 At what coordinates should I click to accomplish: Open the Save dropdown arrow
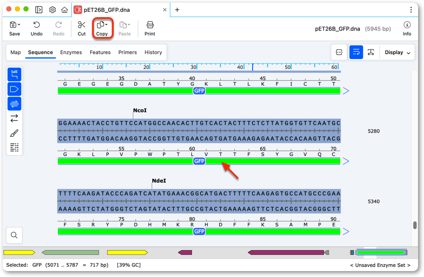point(19,25)
